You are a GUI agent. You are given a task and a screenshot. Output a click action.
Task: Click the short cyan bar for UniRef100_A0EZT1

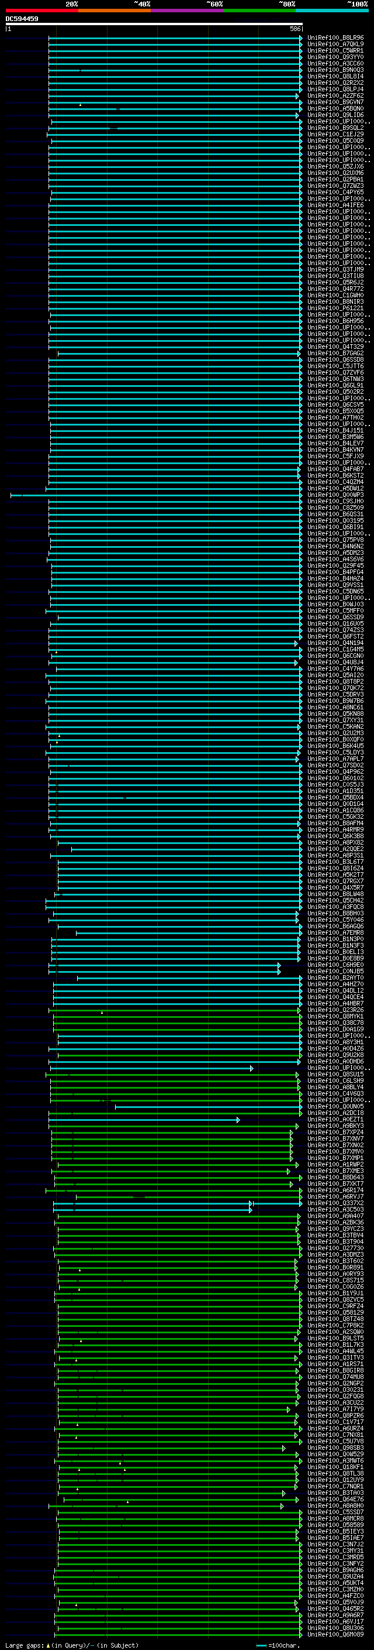click(144, 1120)
